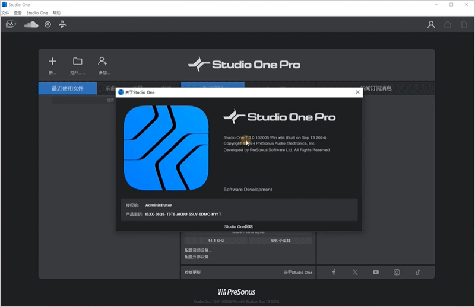
Task: Open a file with the folder icon
Action: pyautogui.click(x=78, y=62)
